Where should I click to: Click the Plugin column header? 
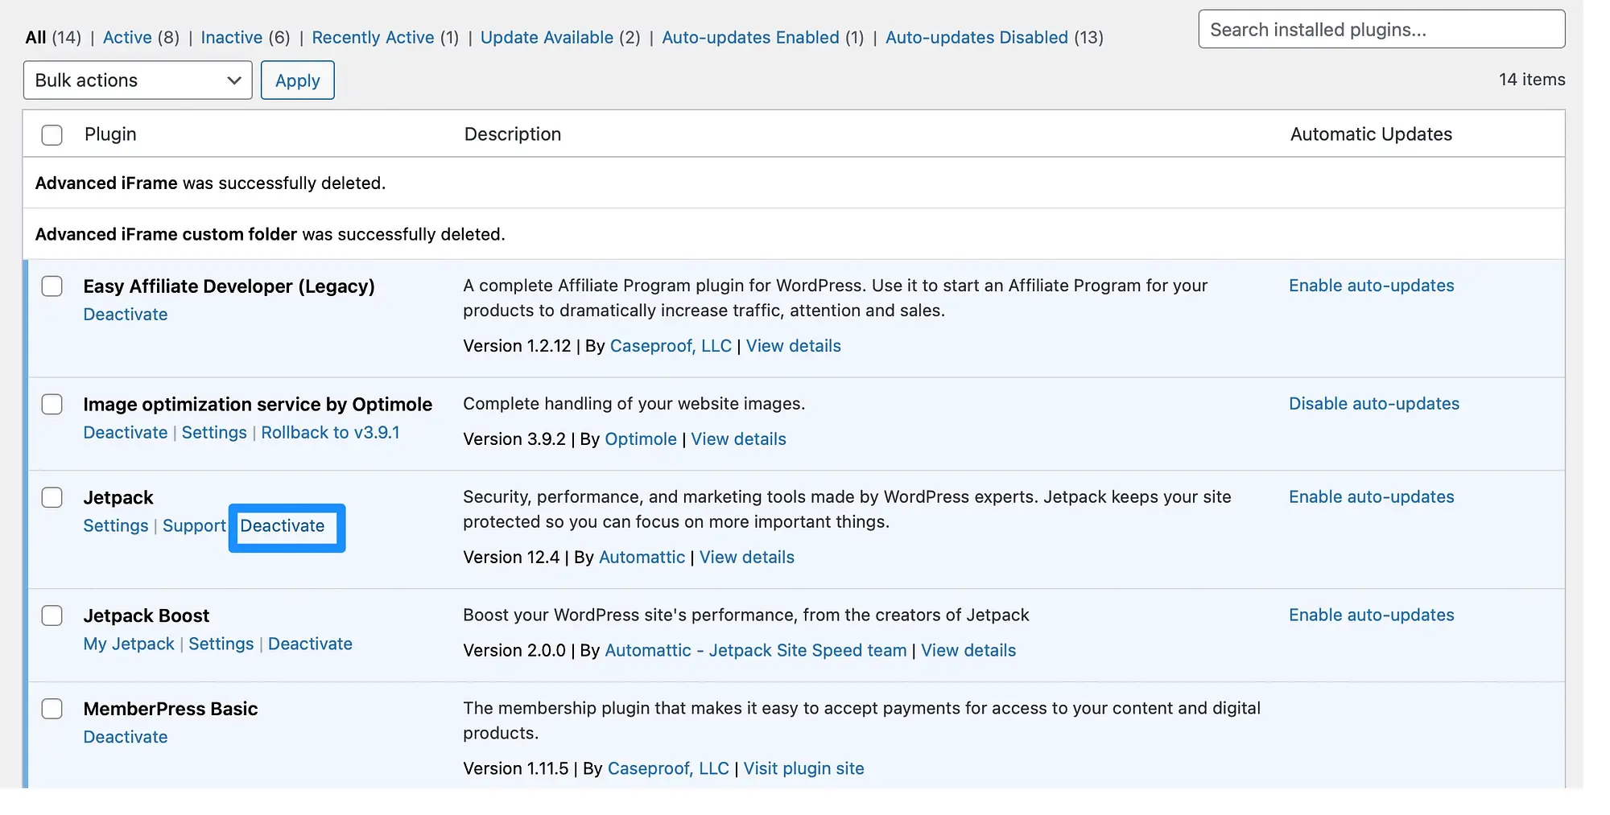point(110,134)
